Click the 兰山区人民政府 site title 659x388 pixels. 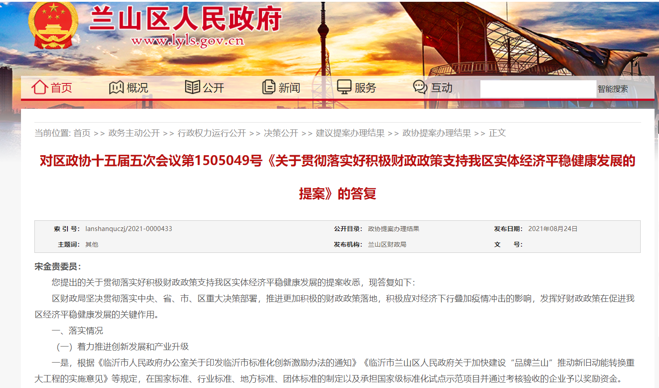tap(186, 19)
